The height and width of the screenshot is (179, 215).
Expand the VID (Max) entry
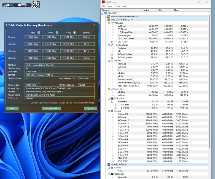pos(112,42)
